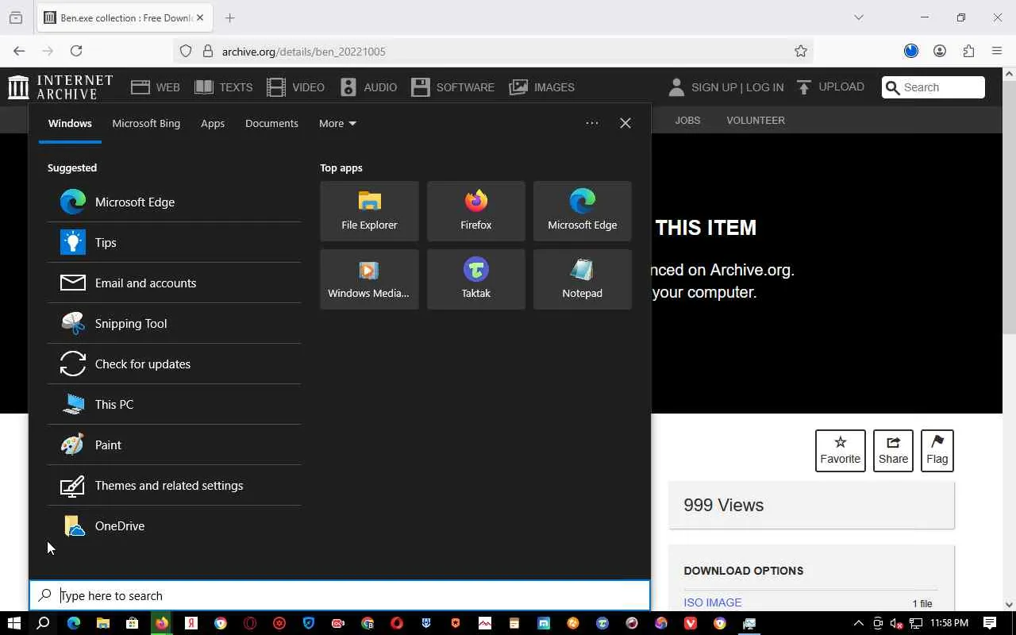Screen dimensions: 1016x635
Task: Show hidden system tray icons
Action: [x=858, y=623]
